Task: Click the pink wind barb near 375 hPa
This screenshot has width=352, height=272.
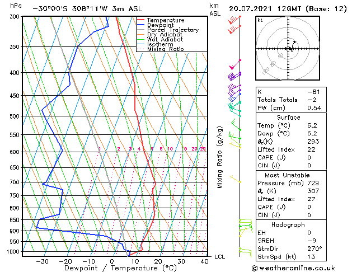Action: [235, 64]
